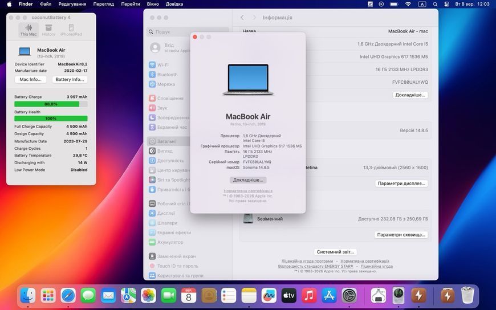Click Battery Charge 88,8% progress bar
Viewport: 496px width, 310px height.
(51, 104)
